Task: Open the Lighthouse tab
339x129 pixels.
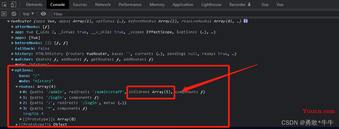Action: pyautogui.click(x=211, y=5)
